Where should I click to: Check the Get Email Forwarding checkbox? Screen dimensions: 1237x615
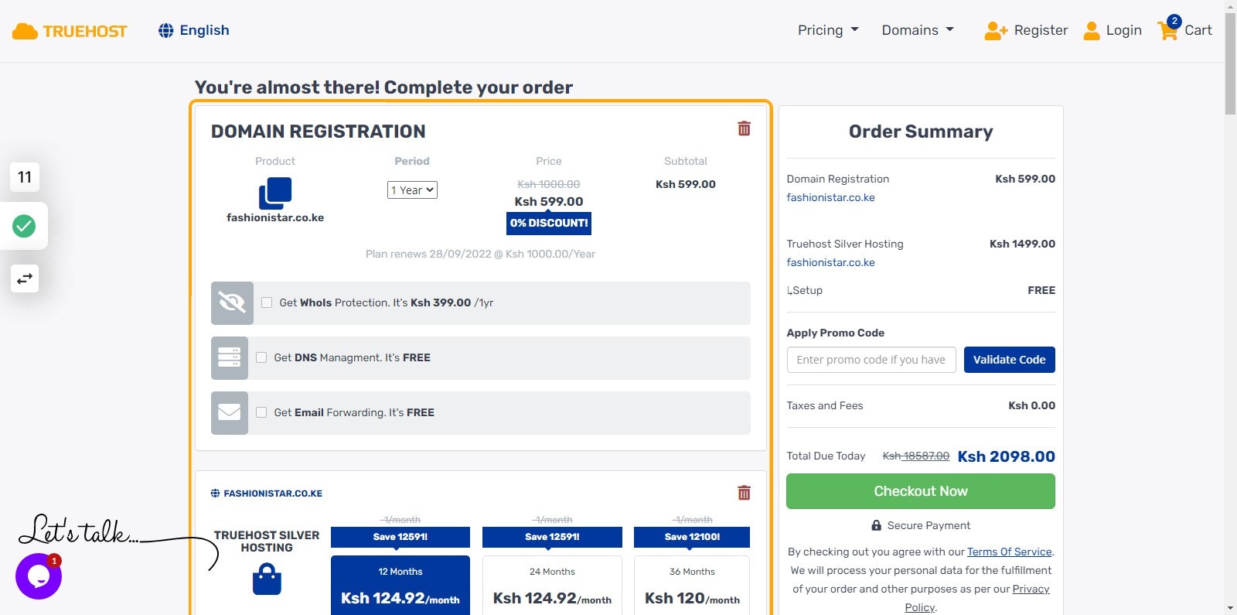[261, 412]
